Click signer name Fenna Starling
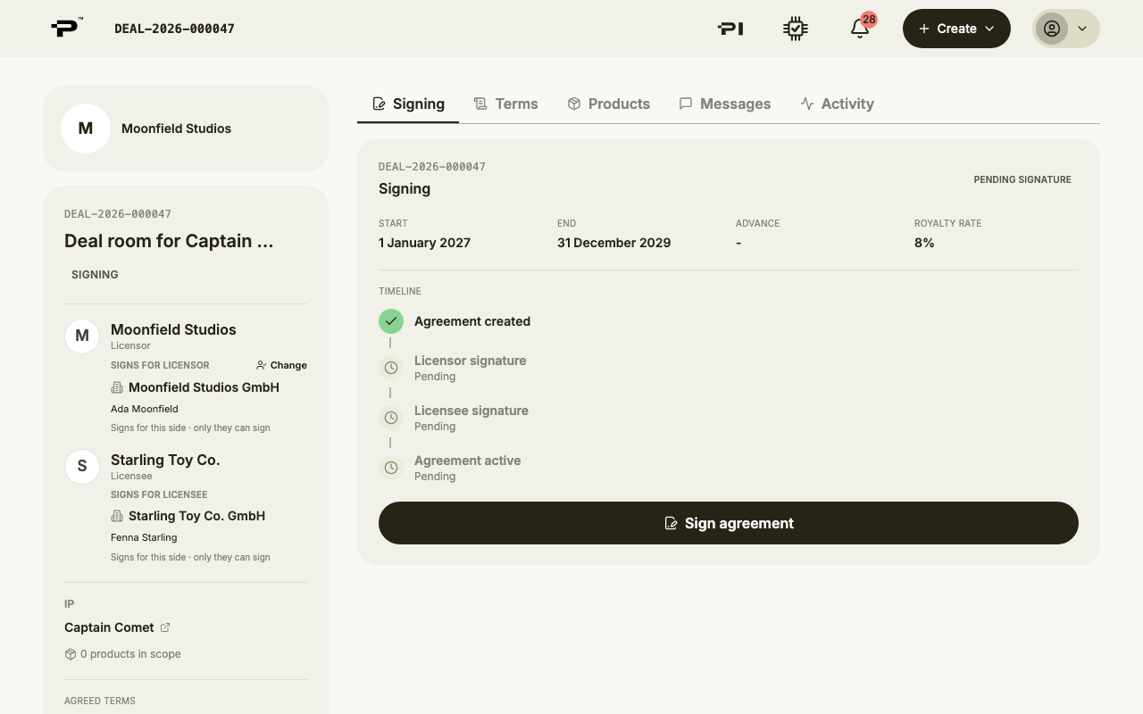Image resolution: width=1143 pixels, height=714 pixels. point(144,537)
